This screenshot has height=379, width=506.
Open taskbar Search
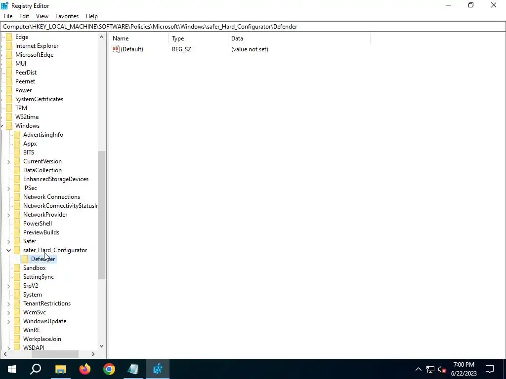click(x=36, y=369)
